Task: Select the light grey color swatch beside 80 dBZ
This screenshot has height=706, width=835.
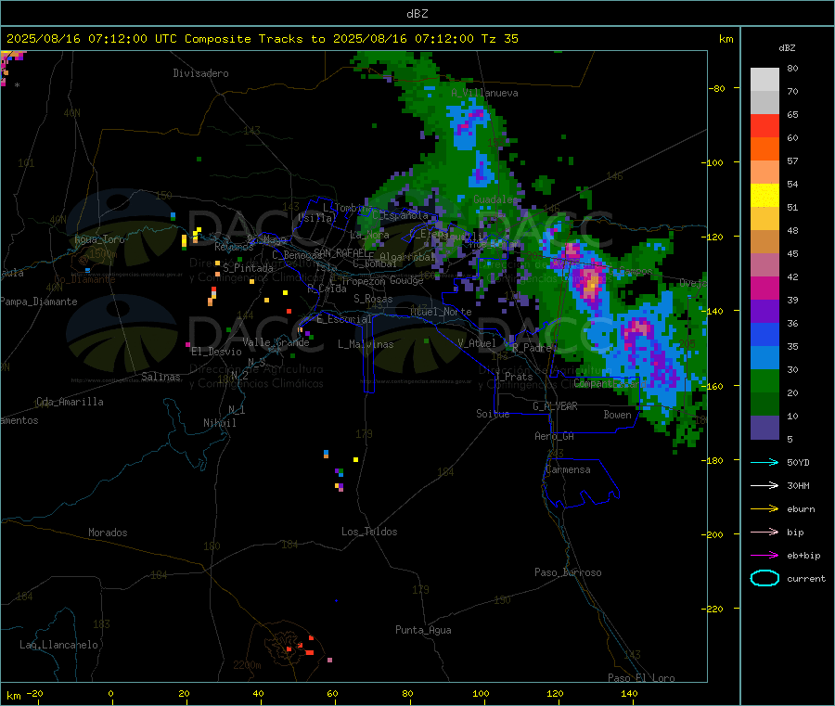Action: click(764, 80)
